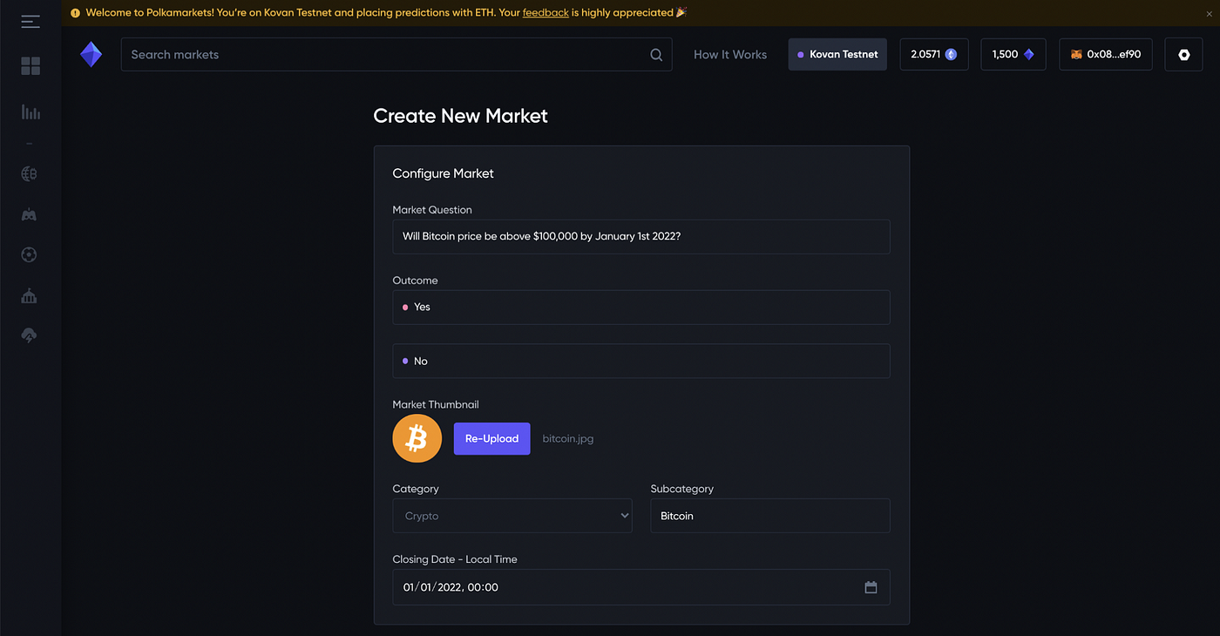Open the hamburger menu in sidebar
The image size is (1220, 636).
click(30, 21)
